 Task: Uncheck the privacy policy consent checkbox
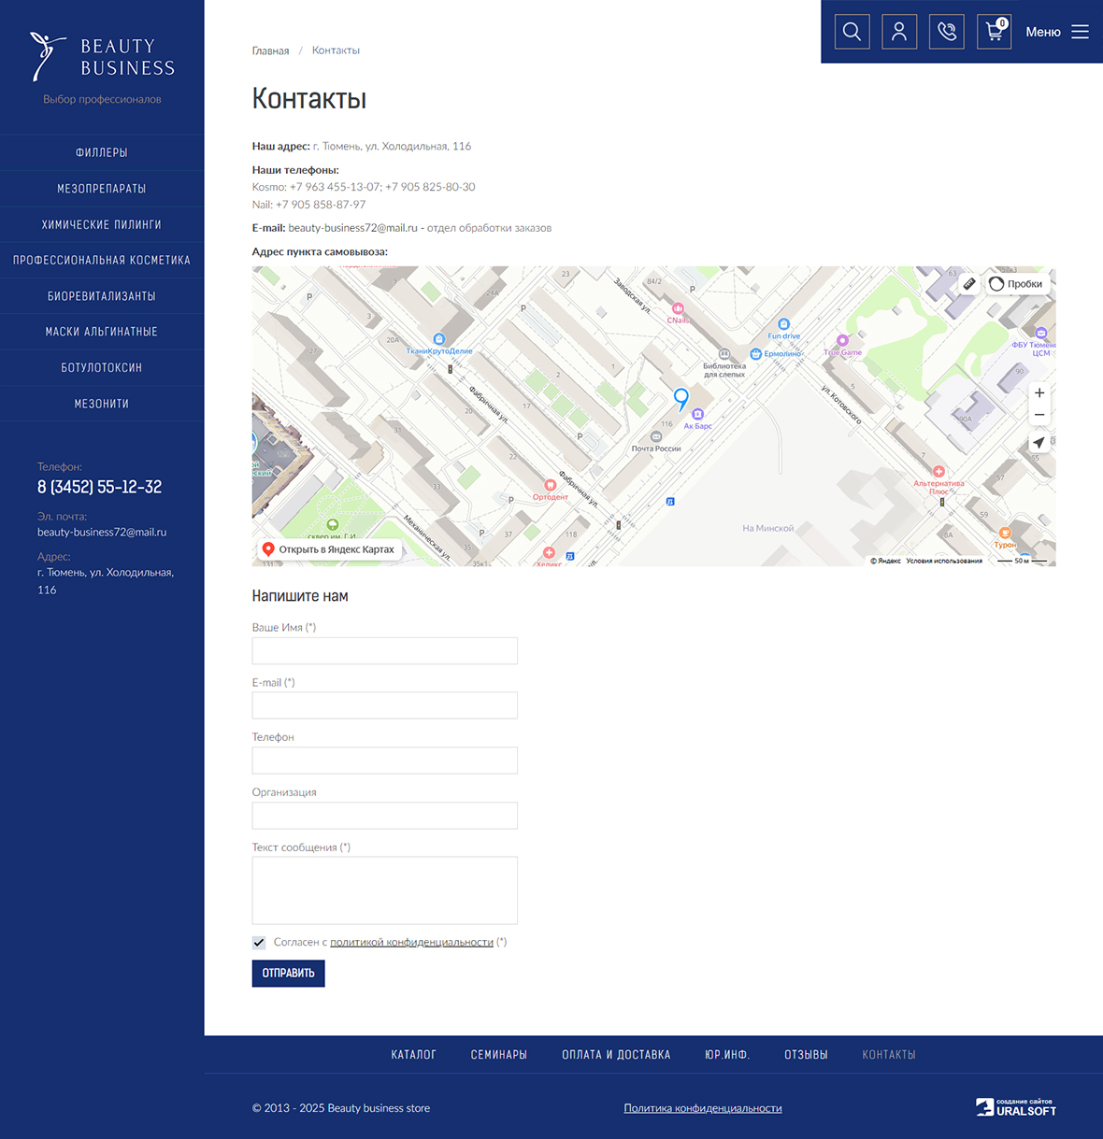point(259,943)
